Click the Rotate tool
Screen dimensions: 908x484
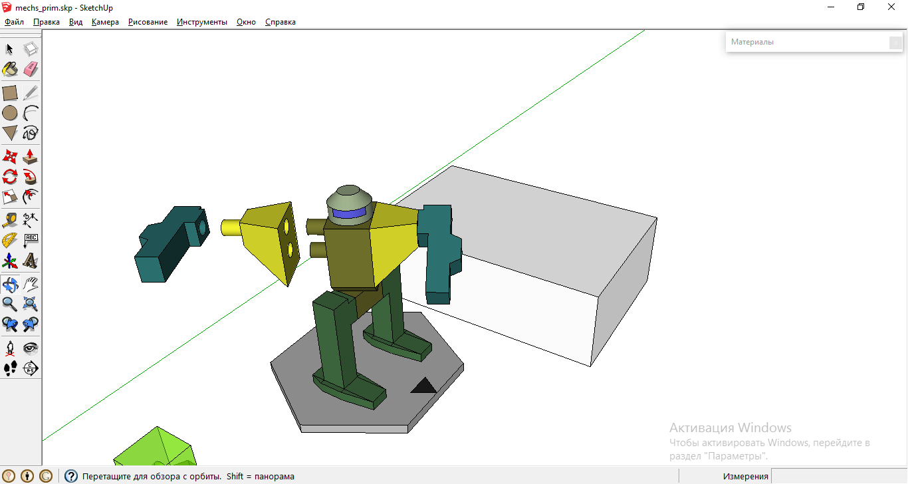[10, 177]
